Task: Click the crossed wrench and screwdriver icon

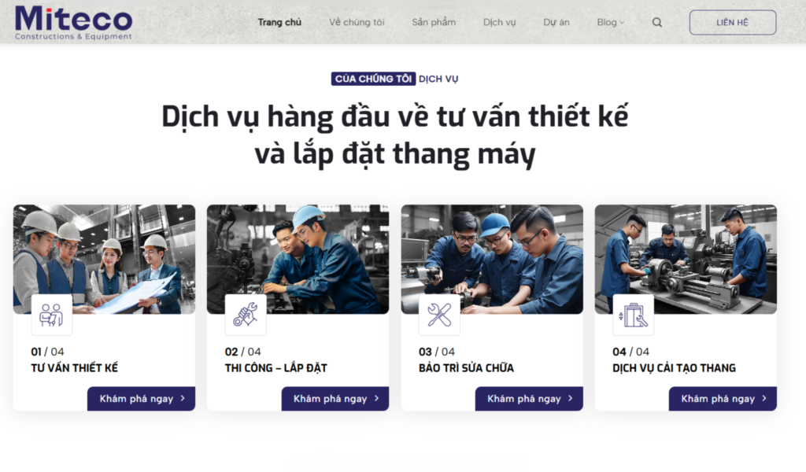Action: [439, 315]
